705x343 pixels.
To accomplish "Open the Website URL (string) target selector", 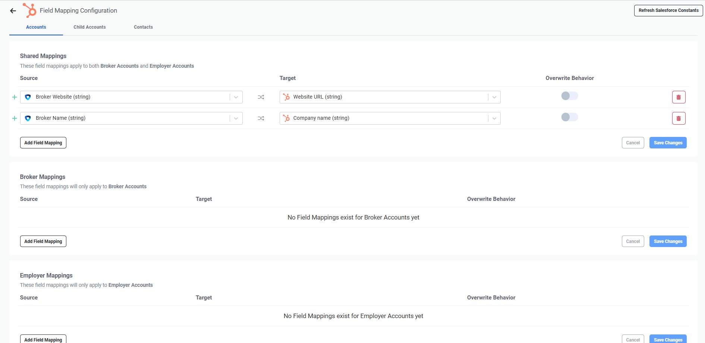I will pos(390,97).
